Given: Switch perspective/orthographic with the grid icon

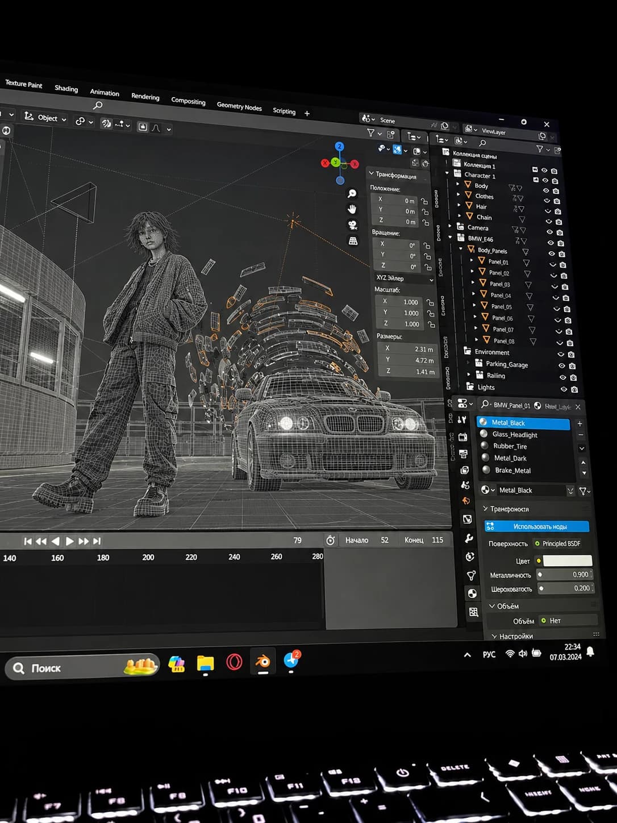Looking at the screenshot, I should coord(353,241).
